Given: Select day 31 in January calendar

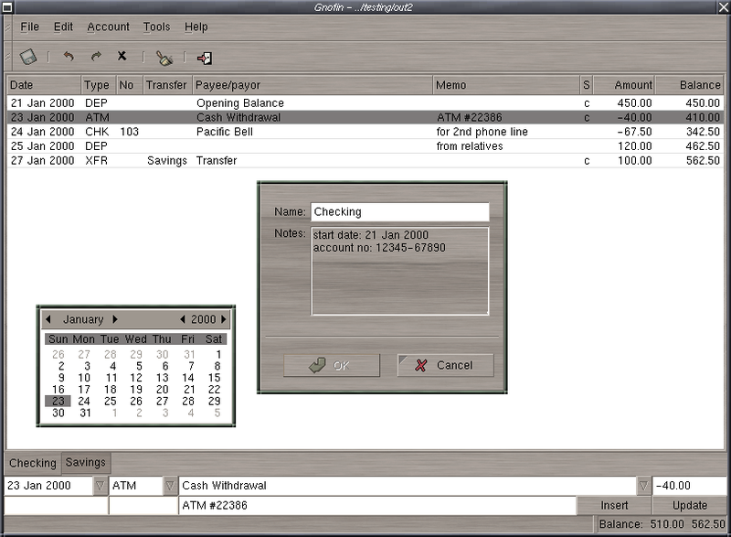Looking at the screenshot, I should [85, 413].
